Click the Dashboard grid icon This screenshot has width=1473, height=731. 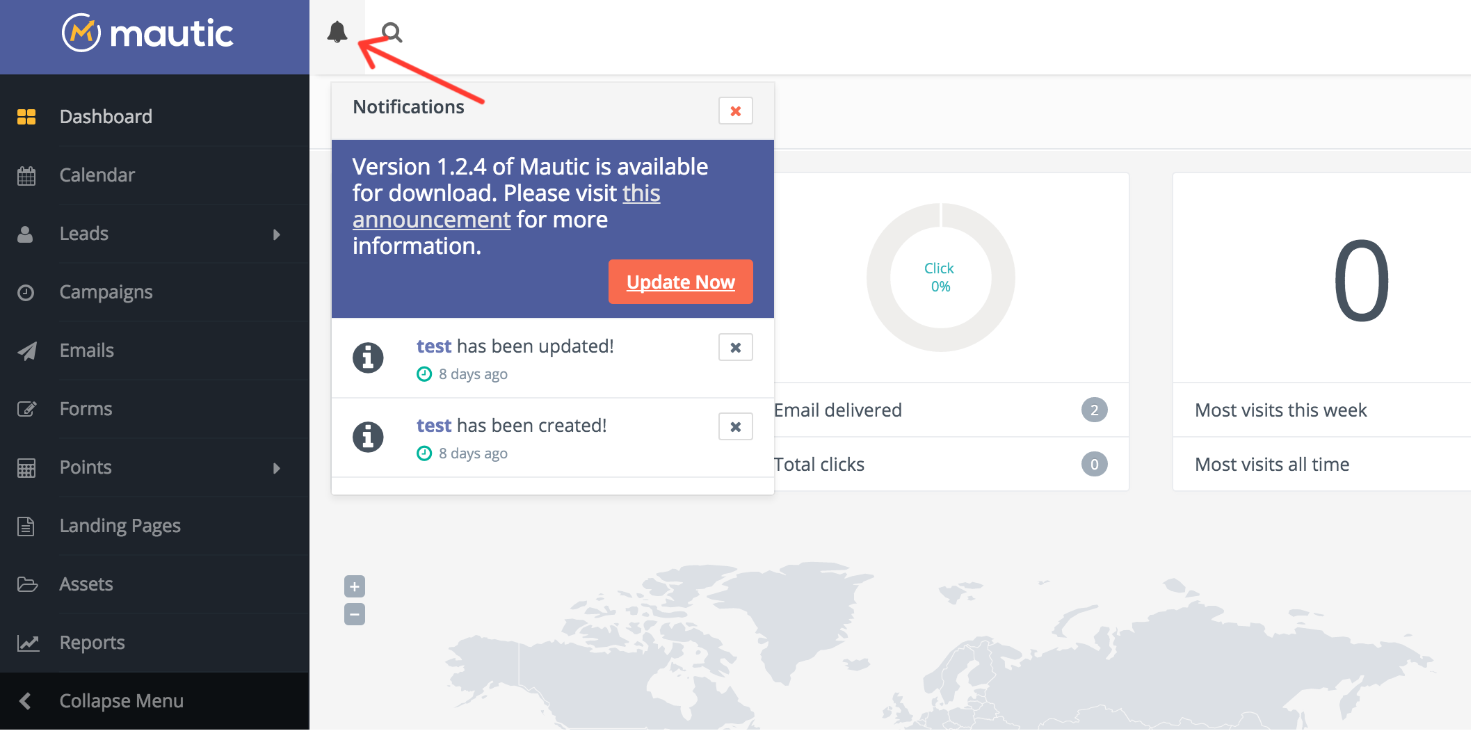point(26,117)
